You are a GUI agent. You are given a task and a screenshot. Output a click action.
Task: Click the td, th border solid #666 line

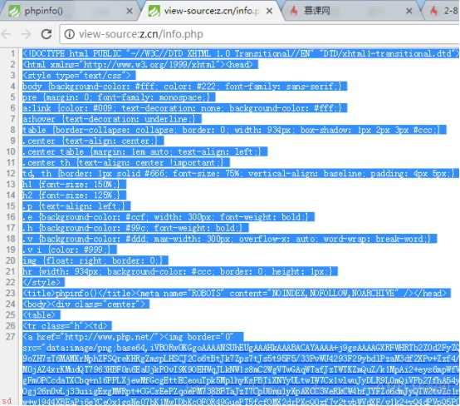click(241, 173)
